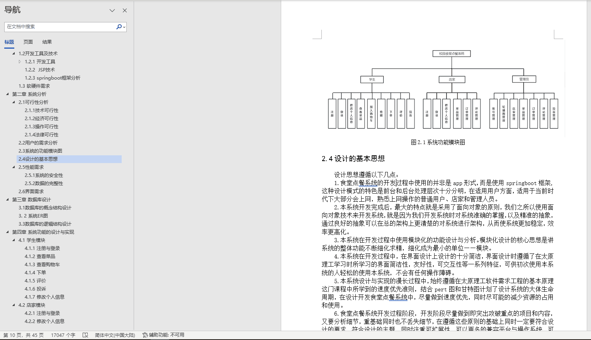Click the caption 图2.1 系统功能模块图

pyautogui.click(x=438, y=142)
